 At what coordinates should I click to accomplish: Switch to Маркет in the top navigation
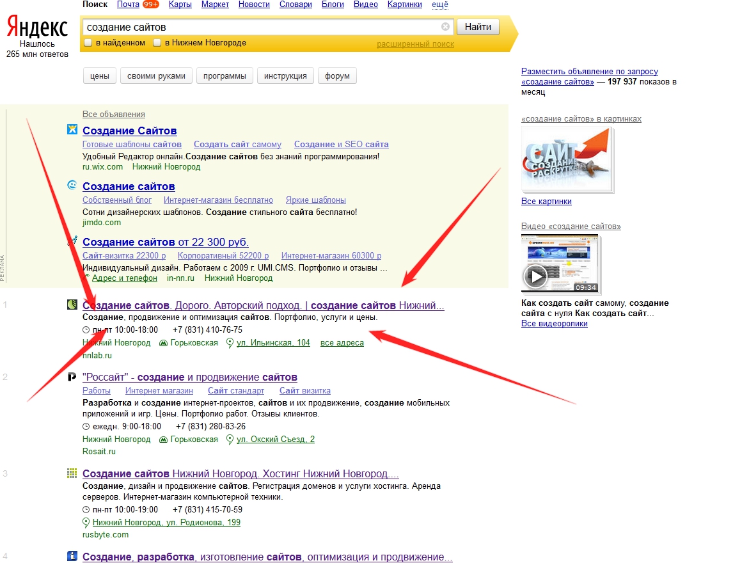(x=215, y=4)
